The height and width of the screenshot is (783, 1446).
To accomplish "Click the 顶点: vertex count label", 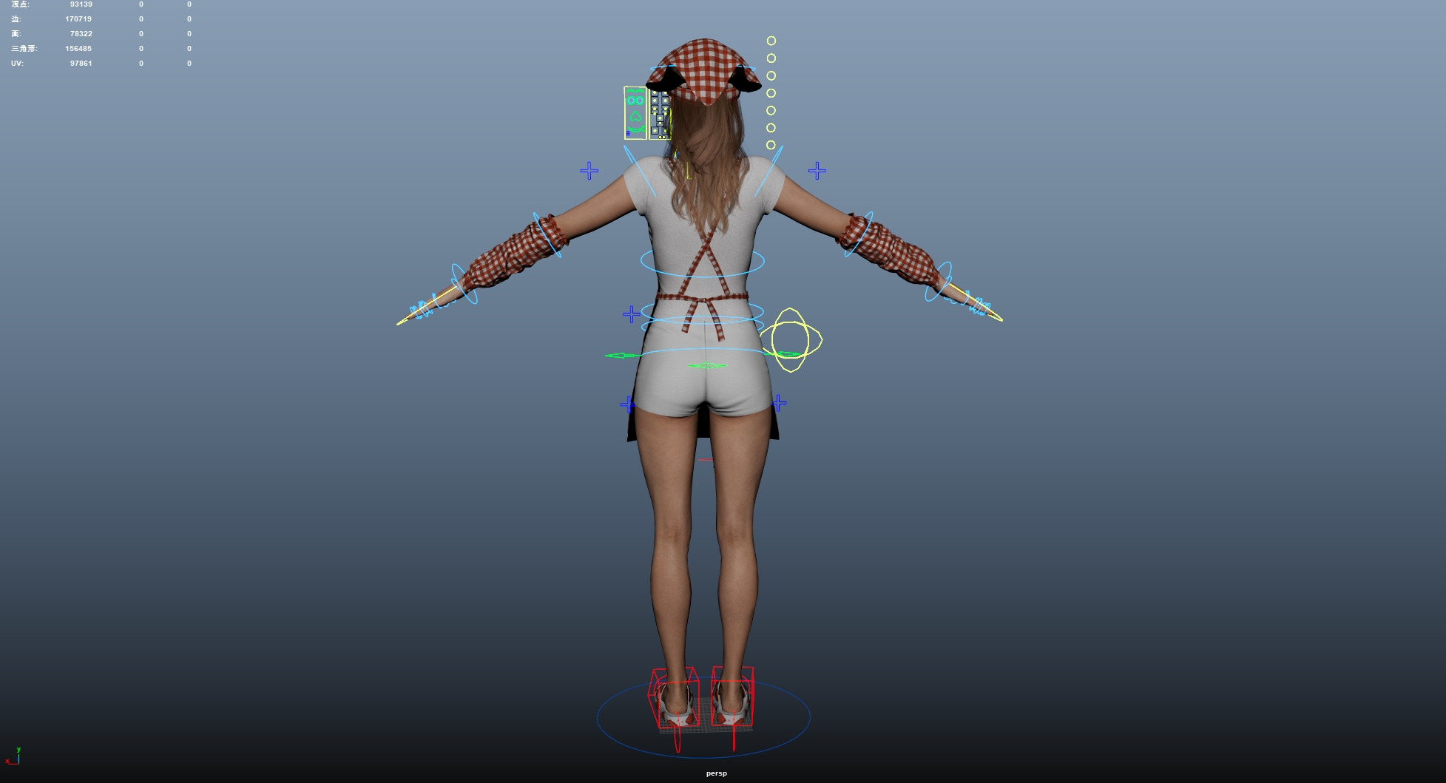I will (21, 4).
